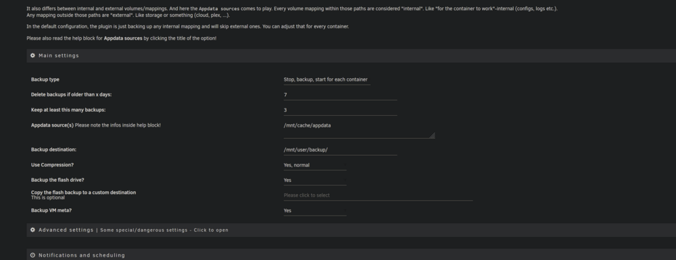Click the Backup destination path field
Viewport: 676px width, 260px height.
(x=340, y=150)
